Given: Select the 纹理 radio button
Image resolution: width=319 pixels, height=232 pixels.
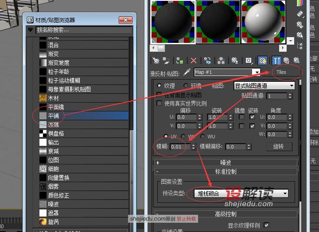Looking at the screenshot, I should [159, 85].
